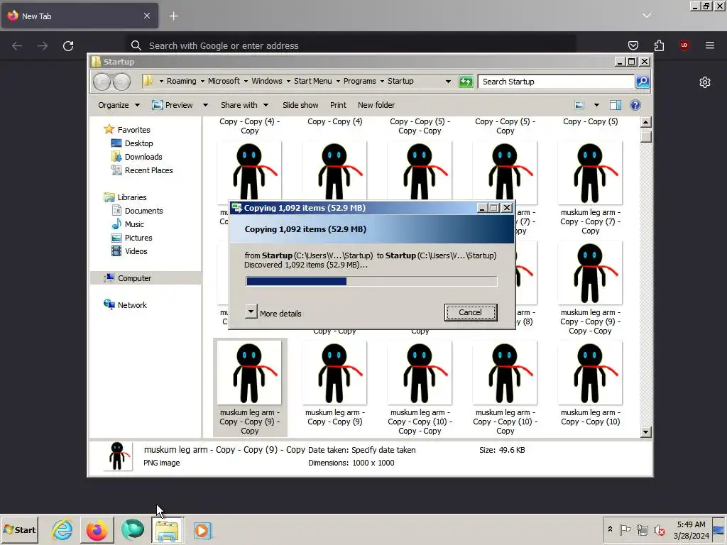Open Documents library
Screen dimensions: 727x545
pyautogui.click(x=143, y=211)
